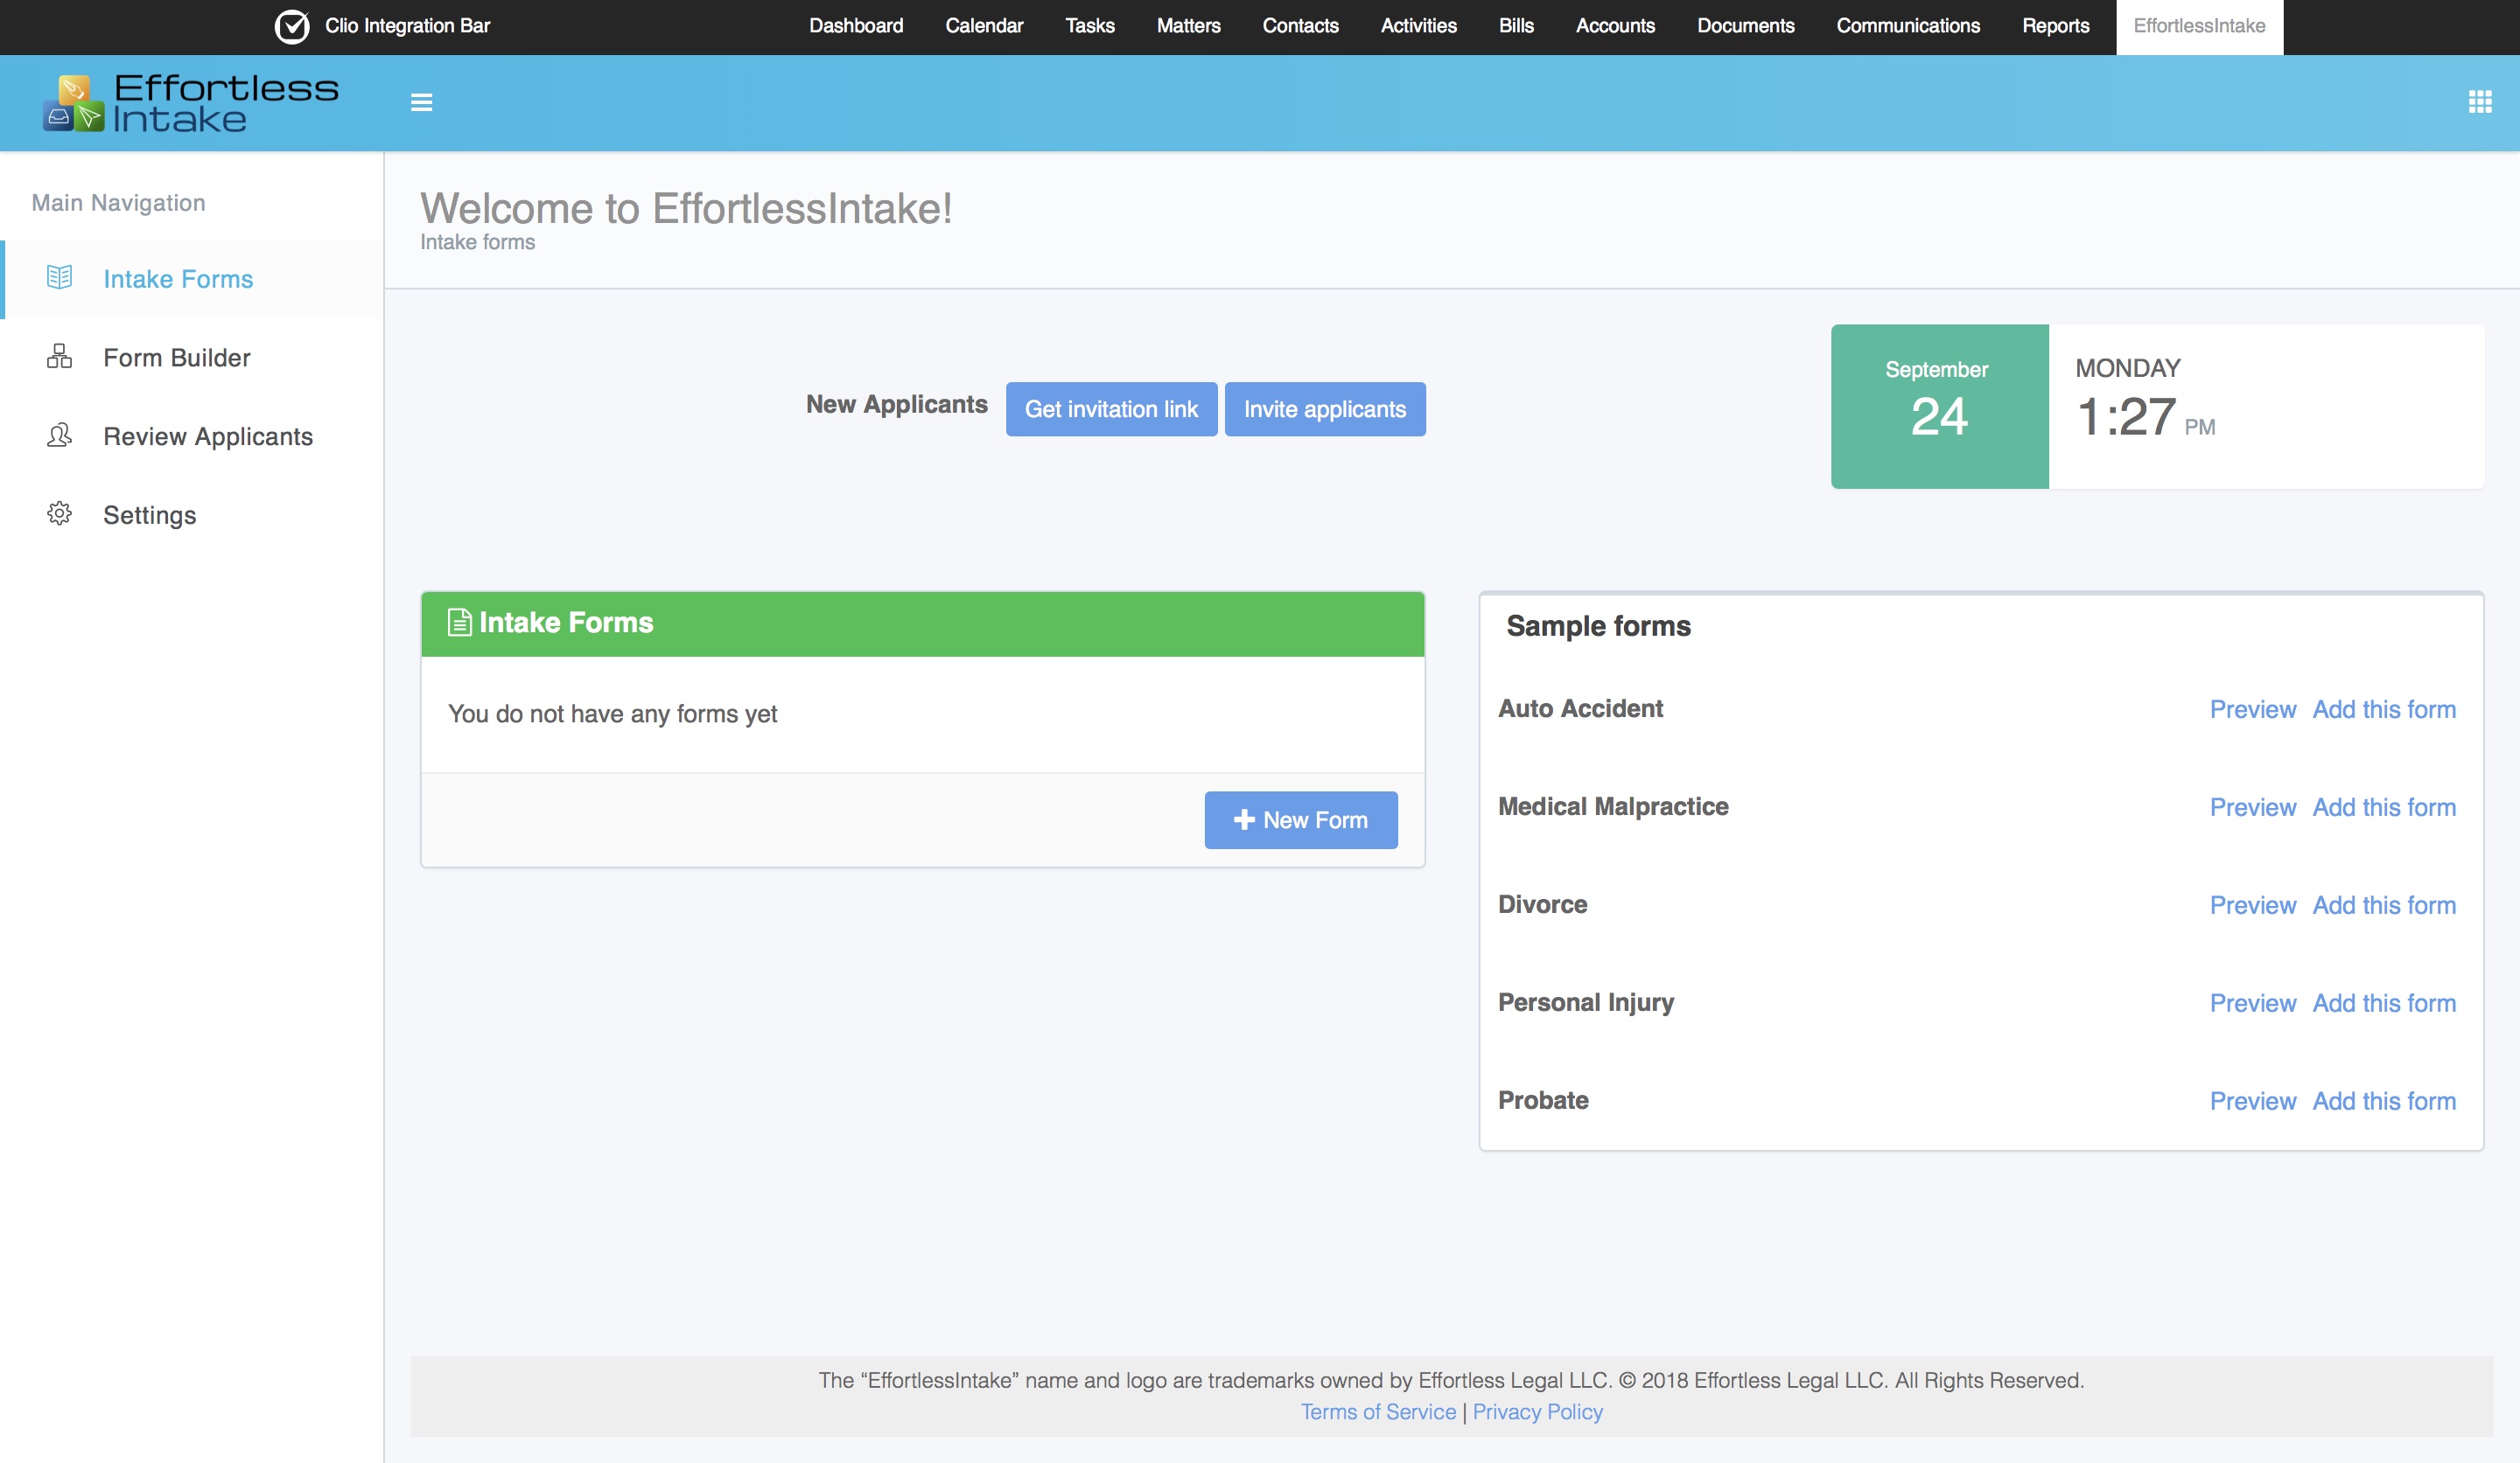
Task: Switch to the EffortlessIntake tab
Action: pyautogui.click(x=2198, y=26)
